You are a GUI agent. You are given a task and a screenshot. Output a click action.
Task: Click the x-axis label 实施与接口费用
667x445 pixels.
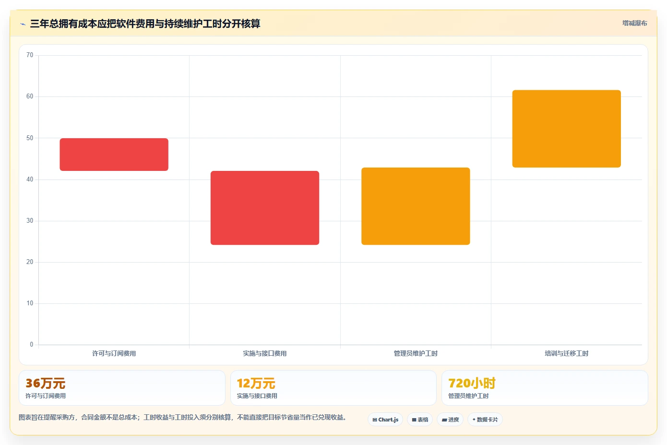(265, 353)
